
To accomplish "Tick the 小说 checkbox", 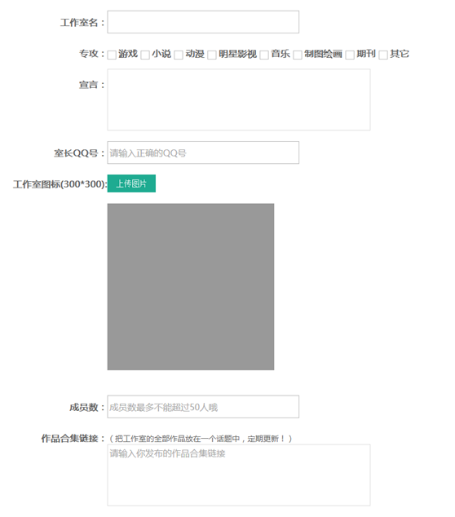I will point(145,55).
